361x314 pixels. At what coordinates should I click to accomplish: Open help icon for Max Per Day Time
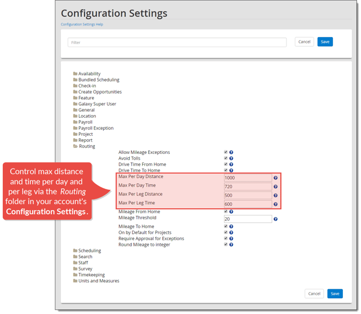[275, 187]
